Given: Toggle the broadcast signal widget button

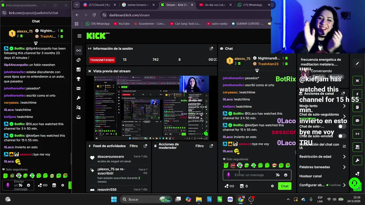Looking at the screenshot, I should (x=357, y=134).
